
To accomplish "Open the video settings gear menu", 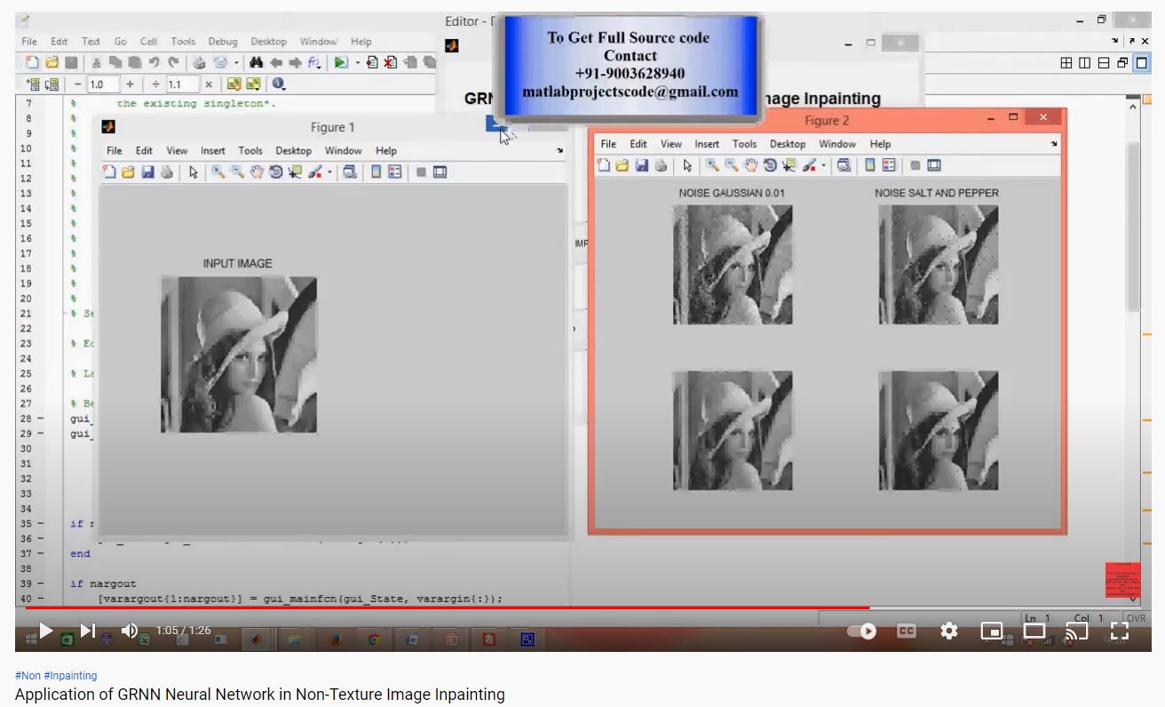I will tap(949, 631).
